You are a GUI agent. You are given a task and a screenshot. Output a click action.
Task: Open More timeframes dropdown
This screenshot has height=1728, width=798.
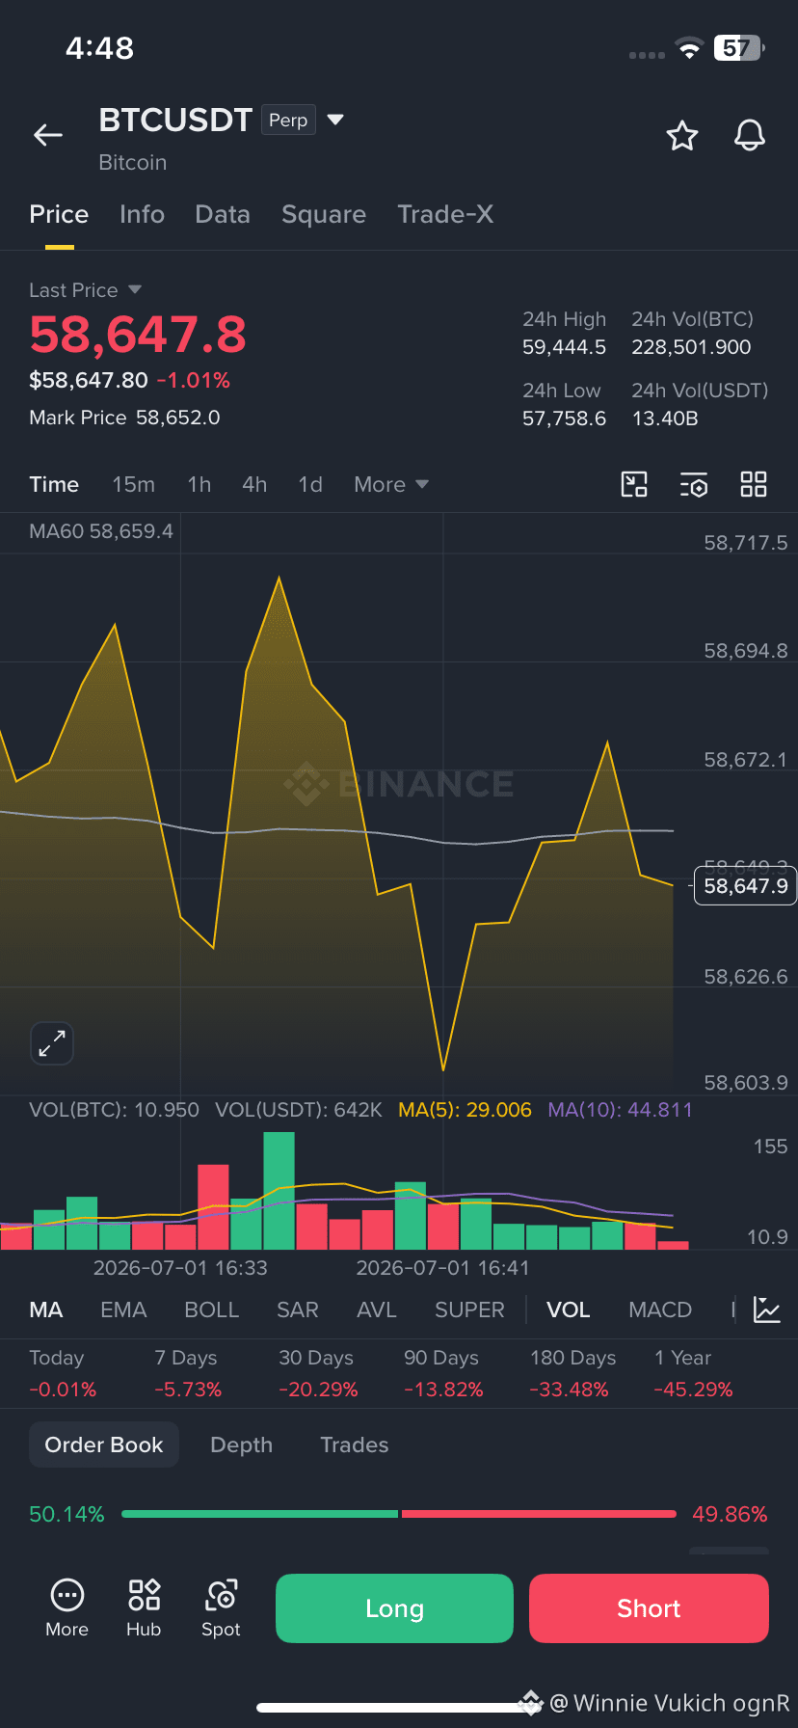[390, 484]
